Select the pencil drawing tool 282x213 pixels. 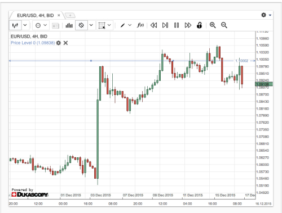point(123,25)
